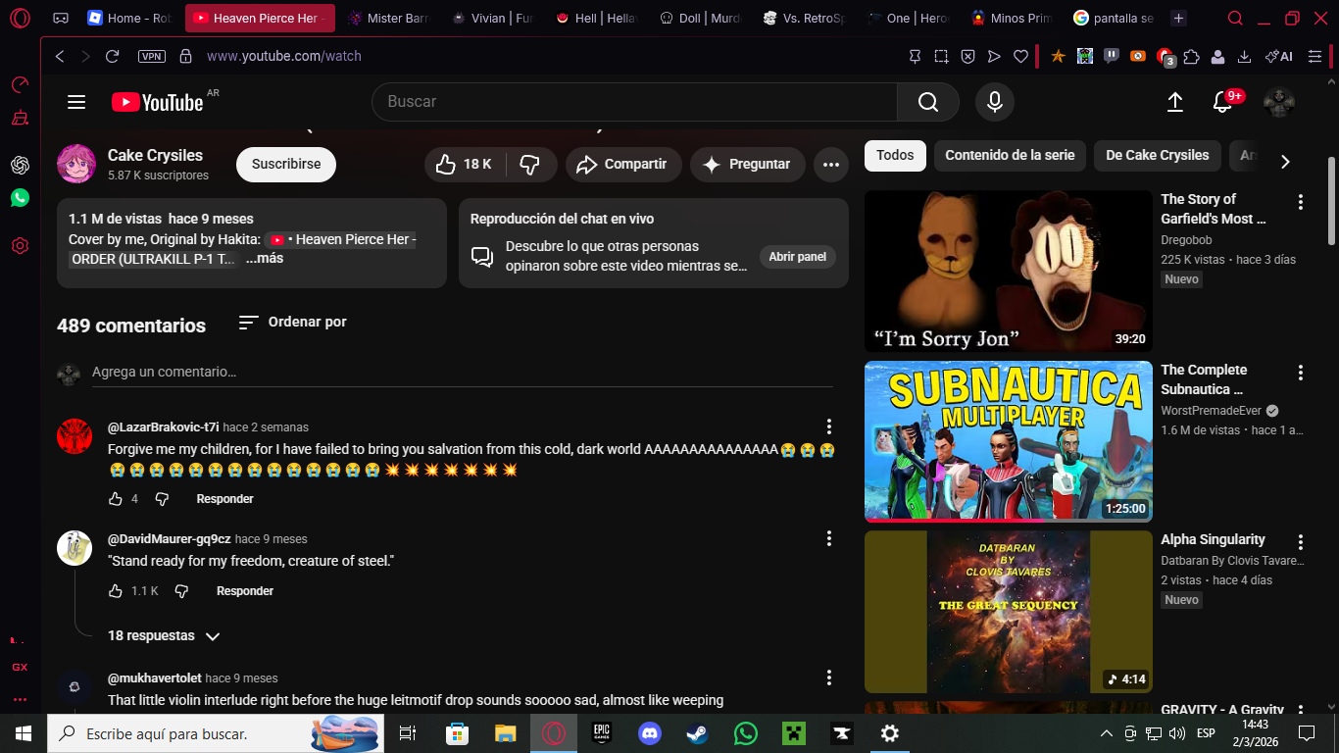1339x753 pixels.
Task: Open the ChatGPT icon in Opera sidebar
Action: 20,165
